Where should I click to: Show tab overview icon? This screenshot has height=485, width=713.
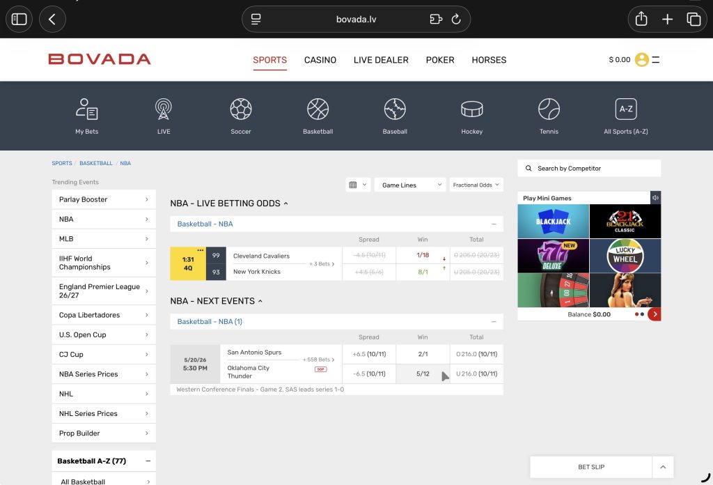(694, 19)
